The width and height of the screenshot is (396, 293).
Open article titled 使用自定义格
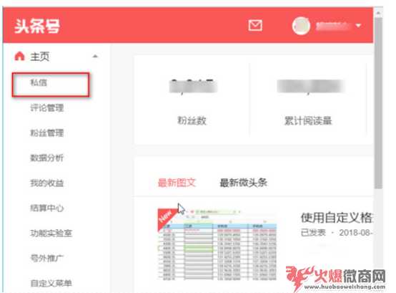point(336,218)
